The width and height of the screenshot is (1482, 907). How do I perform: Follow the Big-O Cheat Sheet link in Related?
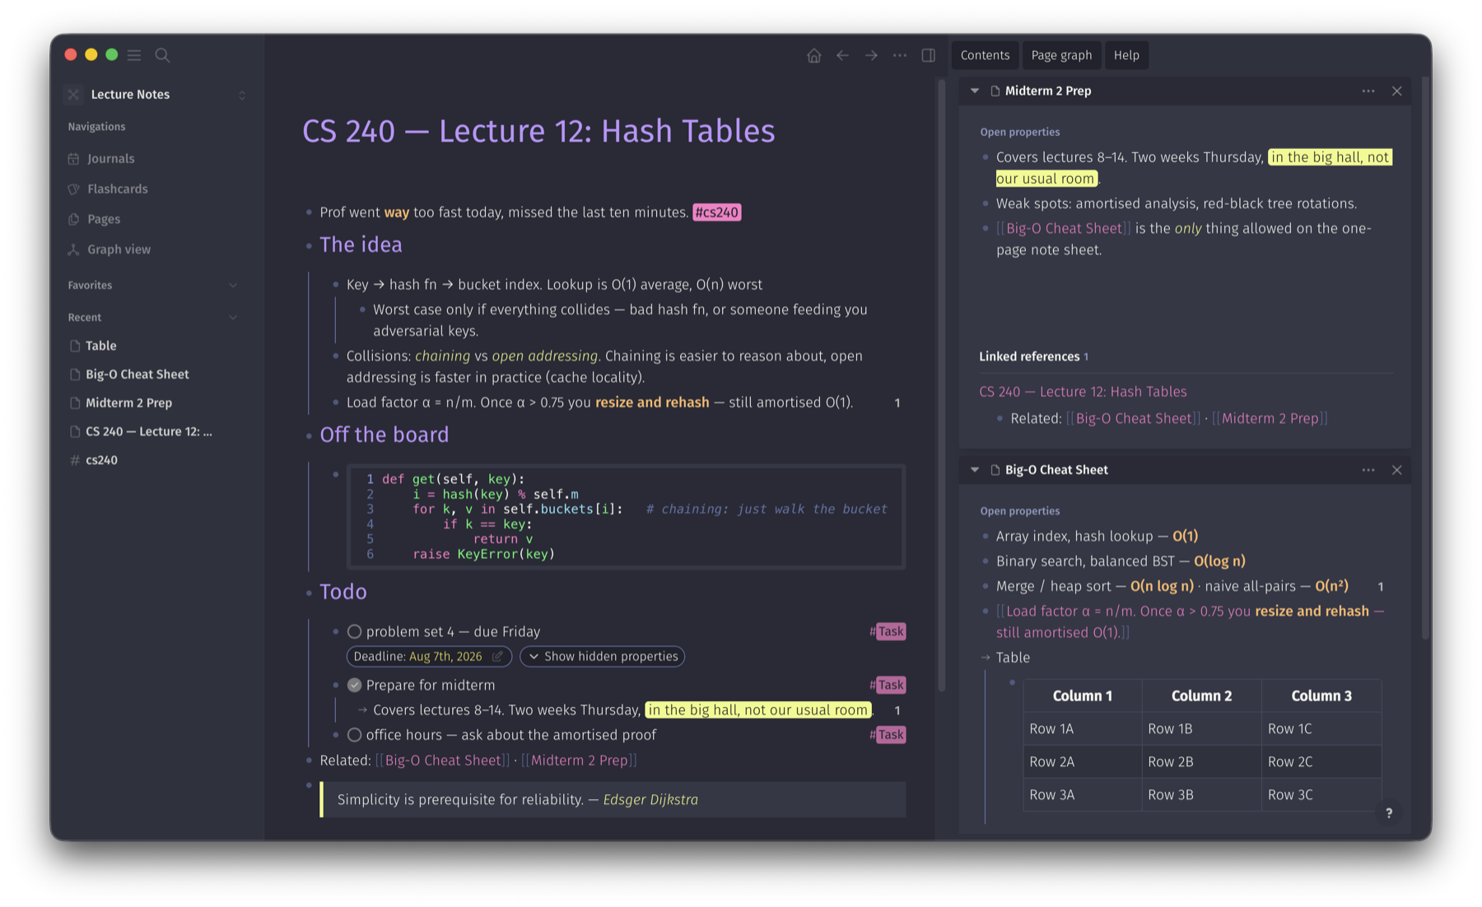(443, 760)
